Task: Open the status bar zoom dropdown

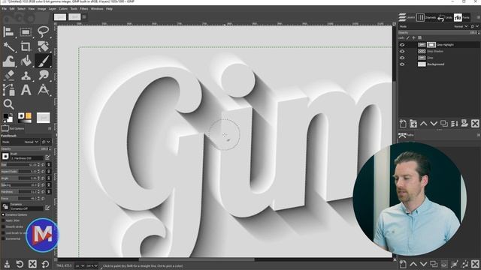Action: 92,265
